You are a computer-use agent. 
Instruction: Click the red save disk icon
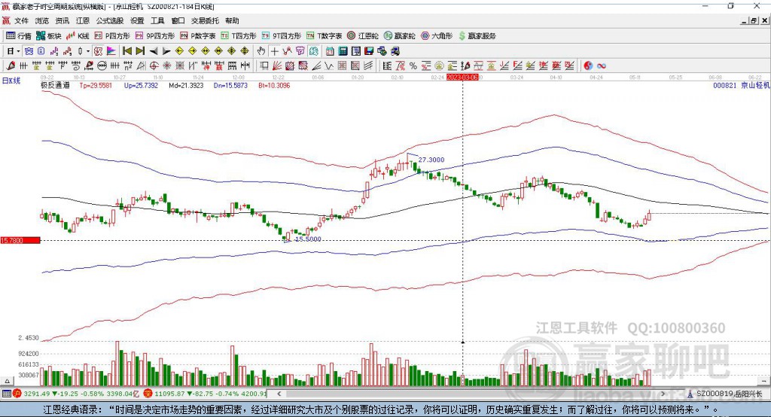[369, 51]
